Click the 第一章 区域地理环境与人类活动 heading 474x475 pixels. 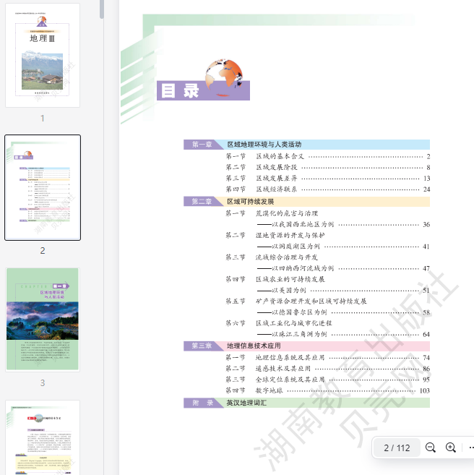click(264, 145)
